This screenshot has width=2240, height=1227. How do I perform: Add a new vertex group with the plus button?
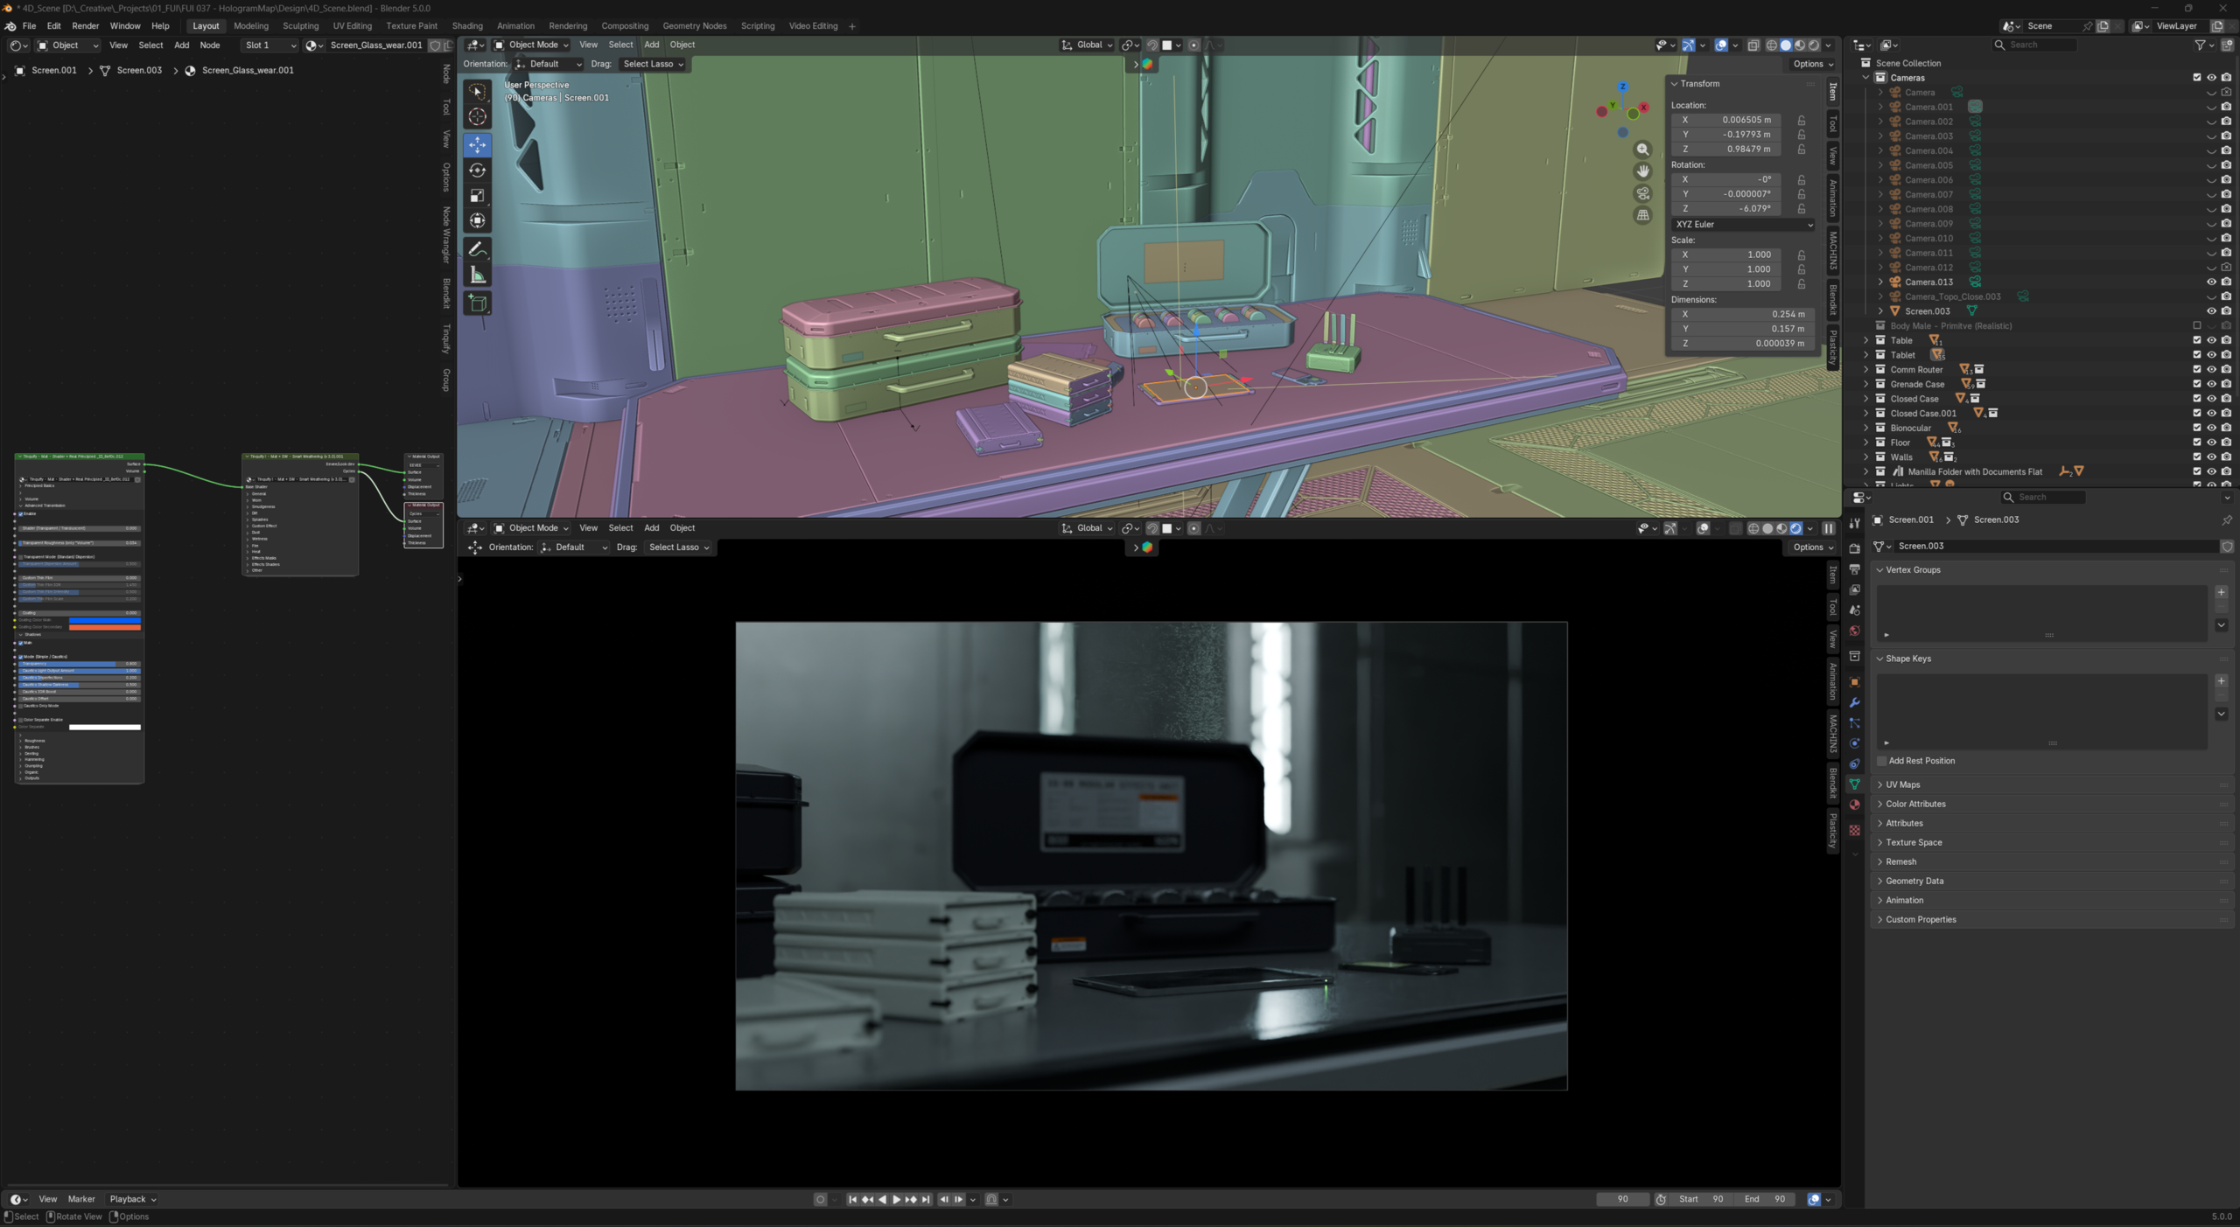pos(2221,592)
